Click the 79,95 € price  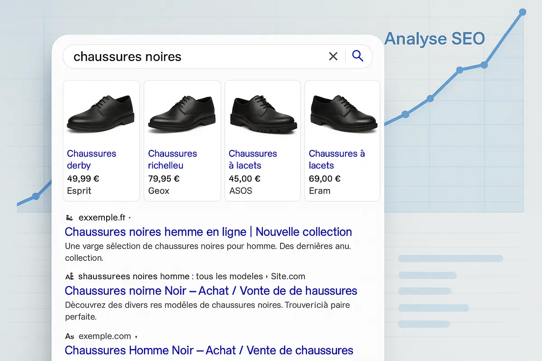coord(164,179)
